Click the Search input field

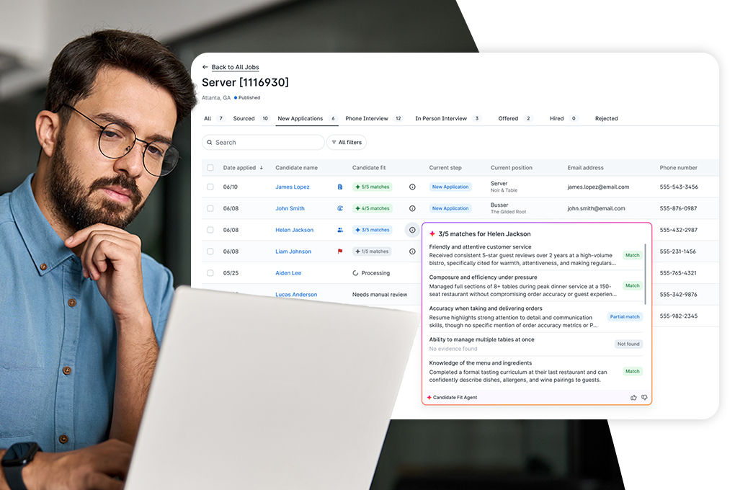pyautogui.click(x=263, y=143)
